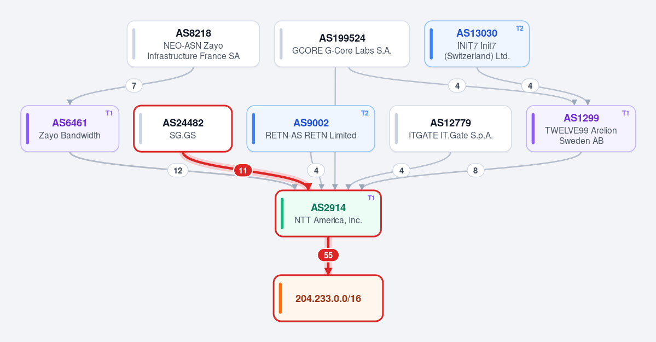Select the 204.233.0.0/16 prefix box
Image resolution: width=656 pixels, height=342 pixels.
(x=328, y=298)
